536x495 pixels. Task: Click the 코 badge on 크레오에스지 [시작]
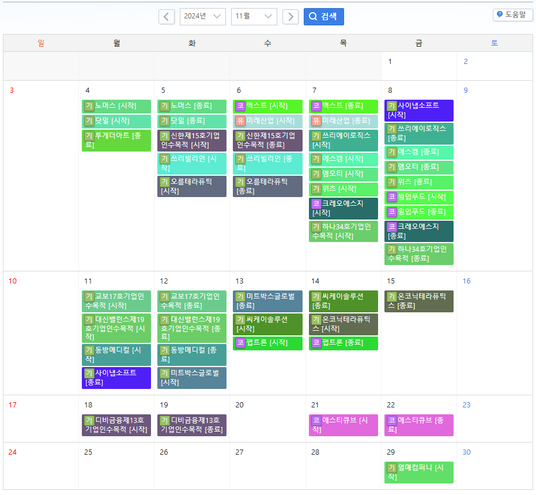pyautogui.click(x=316, y=203)
